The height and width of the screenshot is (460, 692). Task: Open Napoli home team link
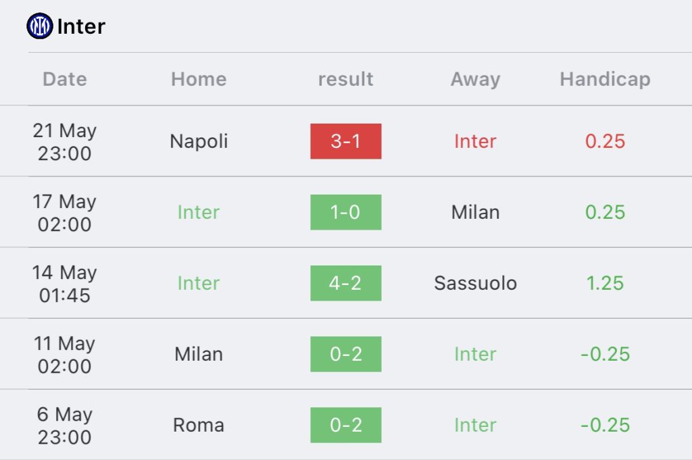199,142
